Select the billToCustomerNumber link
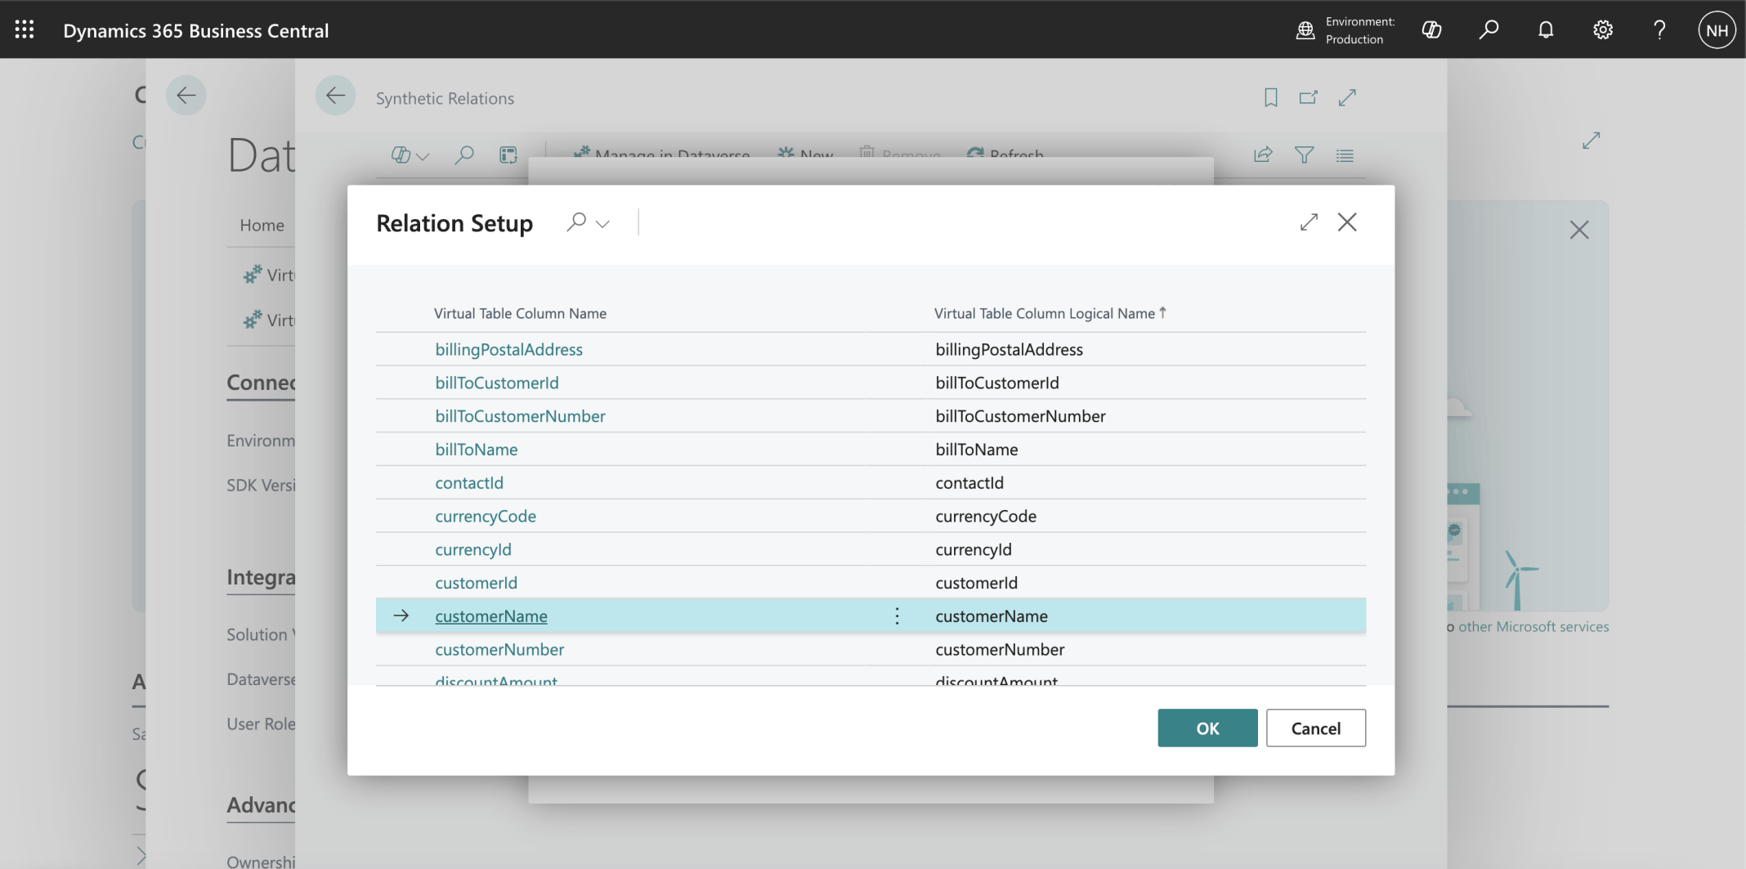The height and width of the screenshot is (869, 1746). click(520, 416)
